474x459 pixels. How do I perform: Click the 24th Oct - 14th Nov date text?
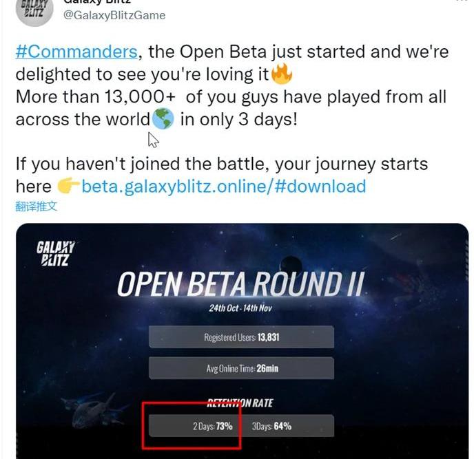pyautogui.click(x=240, y=308)
